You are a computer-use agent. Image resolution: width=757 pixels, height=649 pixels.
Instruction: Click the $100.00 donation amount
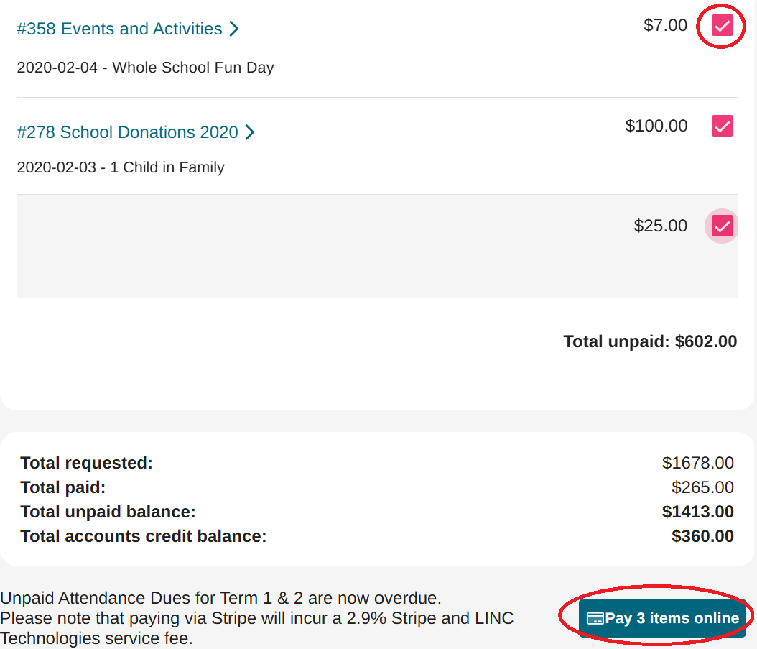tap(656, 126)
